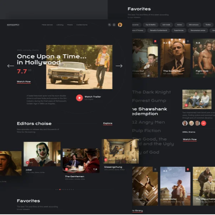The width and height of the screenshot is (215, 215).
Task: Open The Godfather poster card
Action: coord(175,58)
